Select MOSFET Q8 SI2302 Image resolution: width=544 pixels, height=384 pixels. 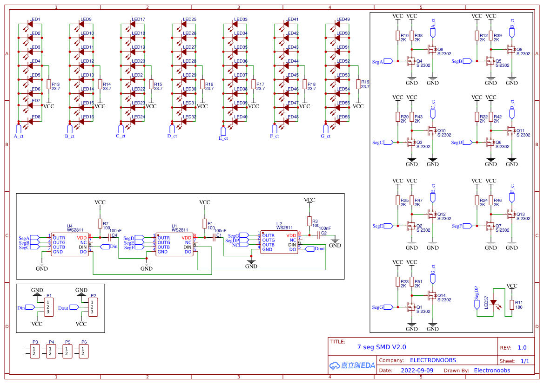432,49
